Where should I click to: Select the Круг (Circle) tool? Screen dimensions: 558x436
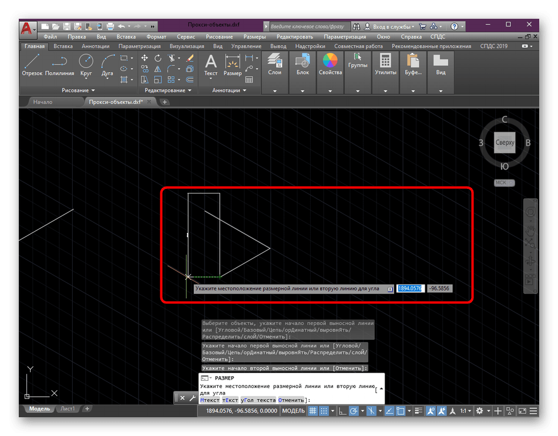coord(86,65)
